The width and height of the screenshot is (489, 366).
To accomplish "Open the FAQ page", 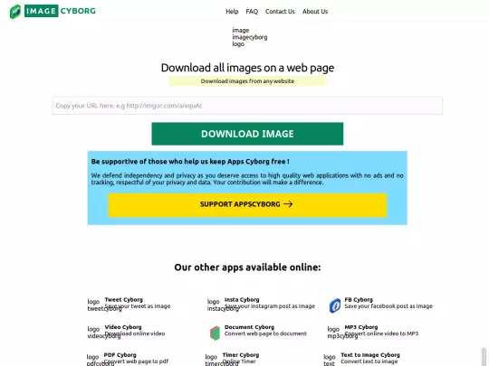I will click(x=252, y=12).
